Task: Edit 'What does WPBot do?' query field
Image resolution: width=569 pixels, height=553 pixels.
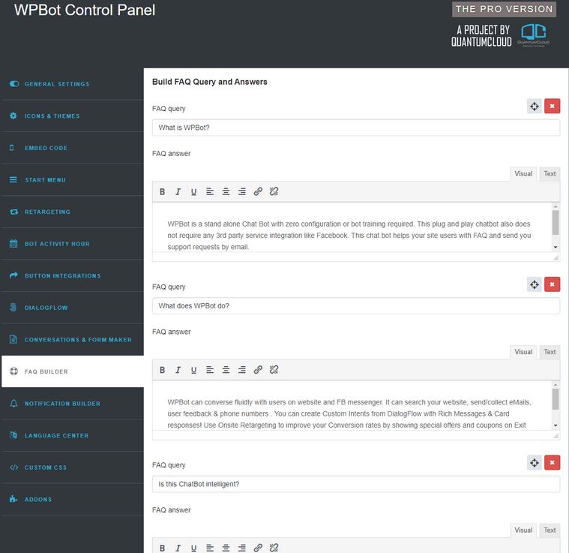Action: tap(356, 305)
